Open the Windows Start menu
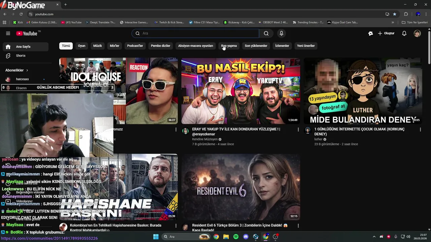Viewport: 431px width, 242px height. [x=156, y=237]
